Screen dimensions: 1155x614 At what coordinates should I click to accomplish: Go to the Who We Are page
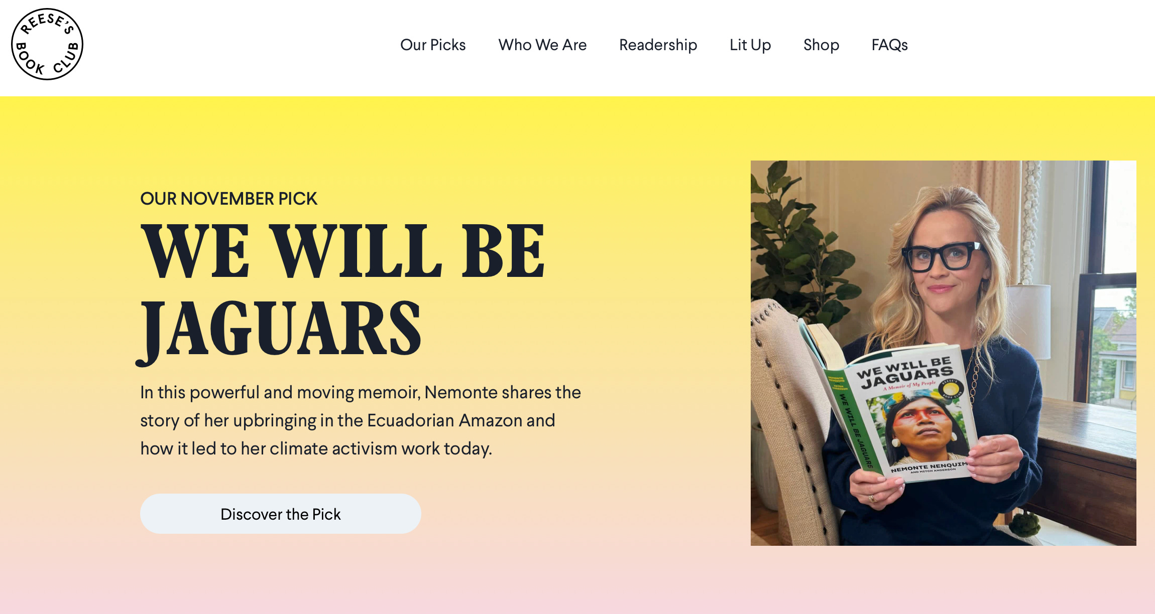pyautogui.click(x=542, y=45)
